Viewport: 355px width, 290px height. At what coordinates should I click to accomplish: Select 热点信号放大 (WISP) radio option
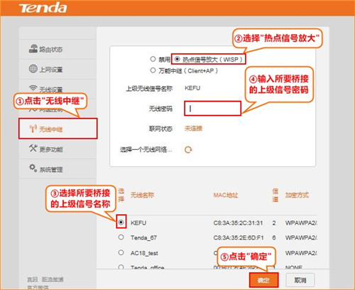pos(177,59)
